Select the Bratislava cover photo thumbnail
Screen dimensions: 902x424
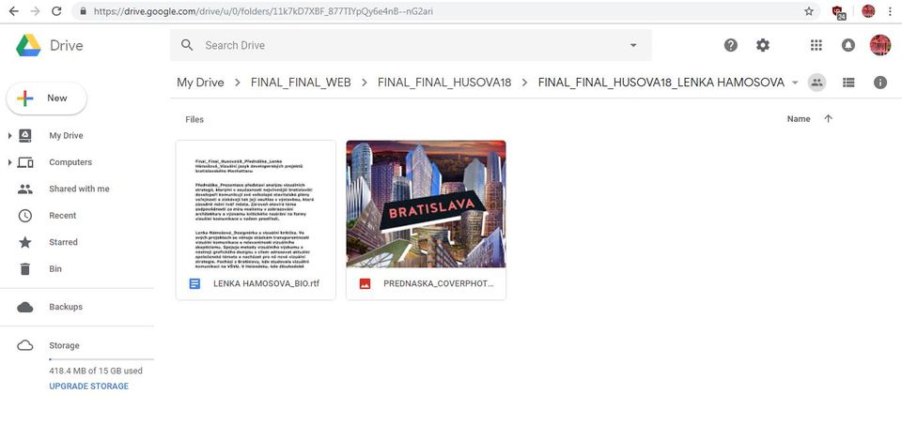(427, 204)
